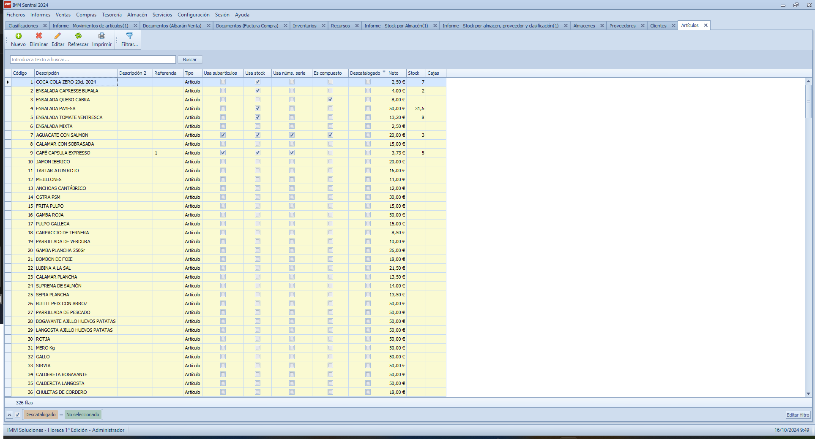Click the Buscar button
This screenshot has height=439, width=815.
pos(190,60)
